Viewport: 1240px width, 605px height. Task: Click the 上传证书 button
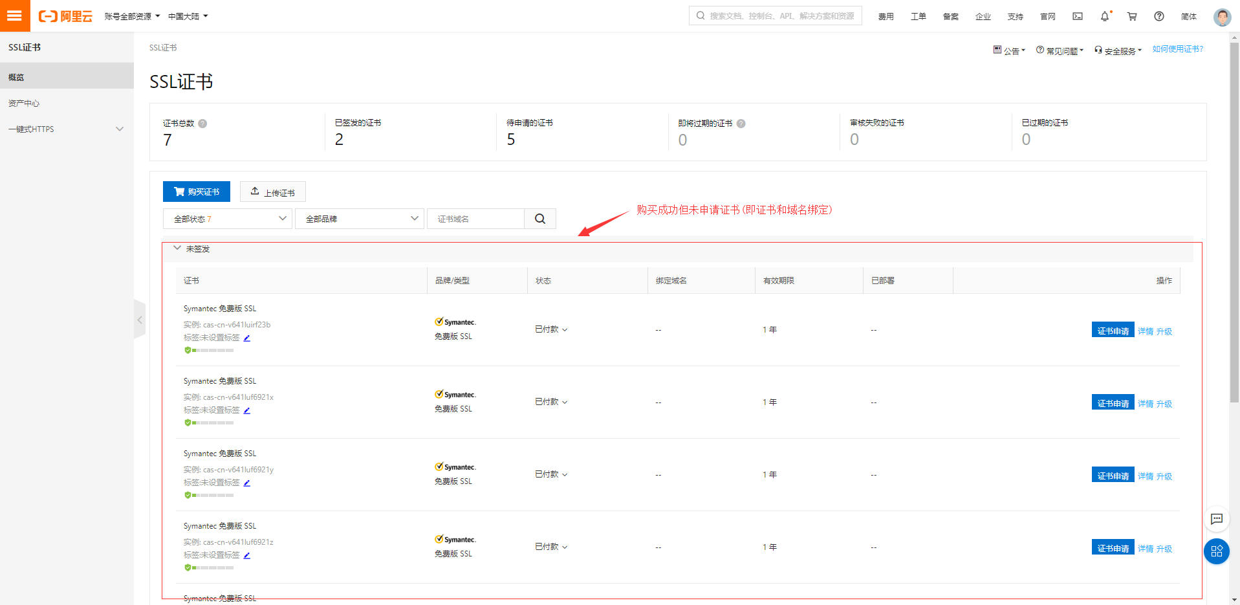click(272, 192)
